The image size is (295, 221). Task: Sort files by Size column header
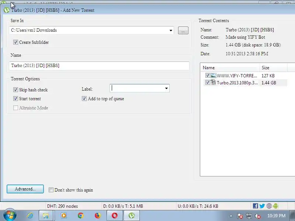coord(273,68)
